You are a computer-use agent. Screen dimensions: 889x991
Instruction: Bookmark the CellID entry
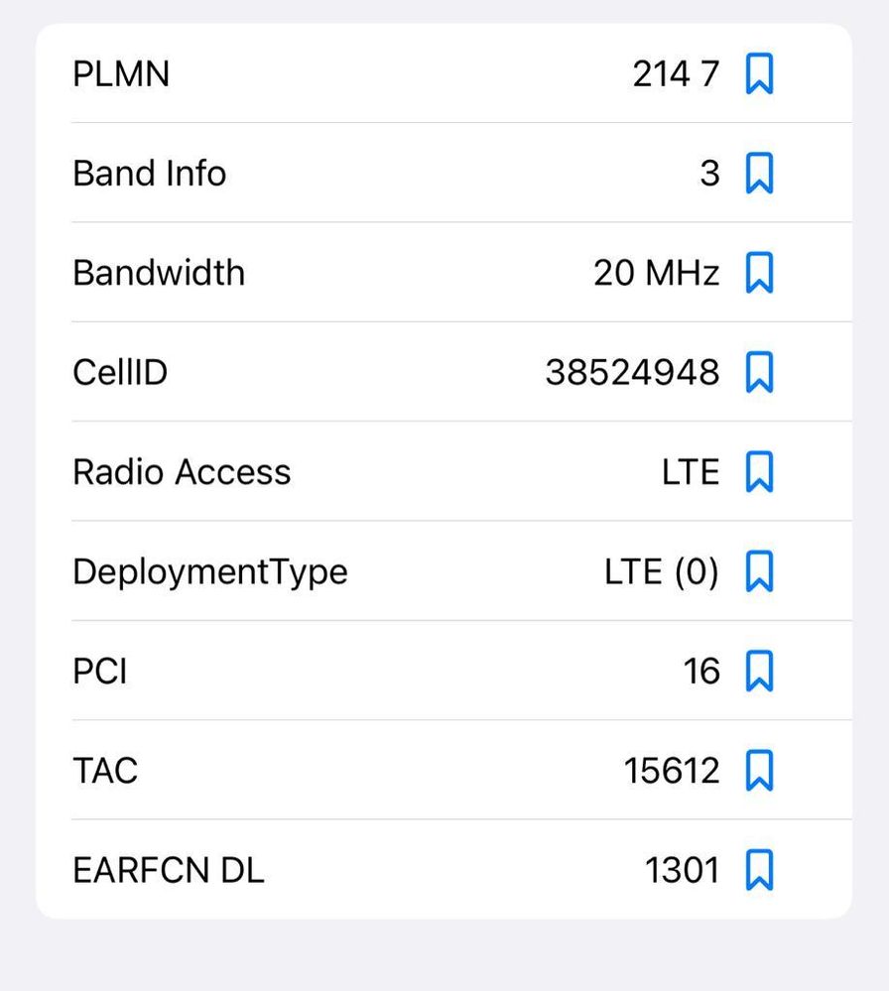pyautogui.click(x=759, y=373)
